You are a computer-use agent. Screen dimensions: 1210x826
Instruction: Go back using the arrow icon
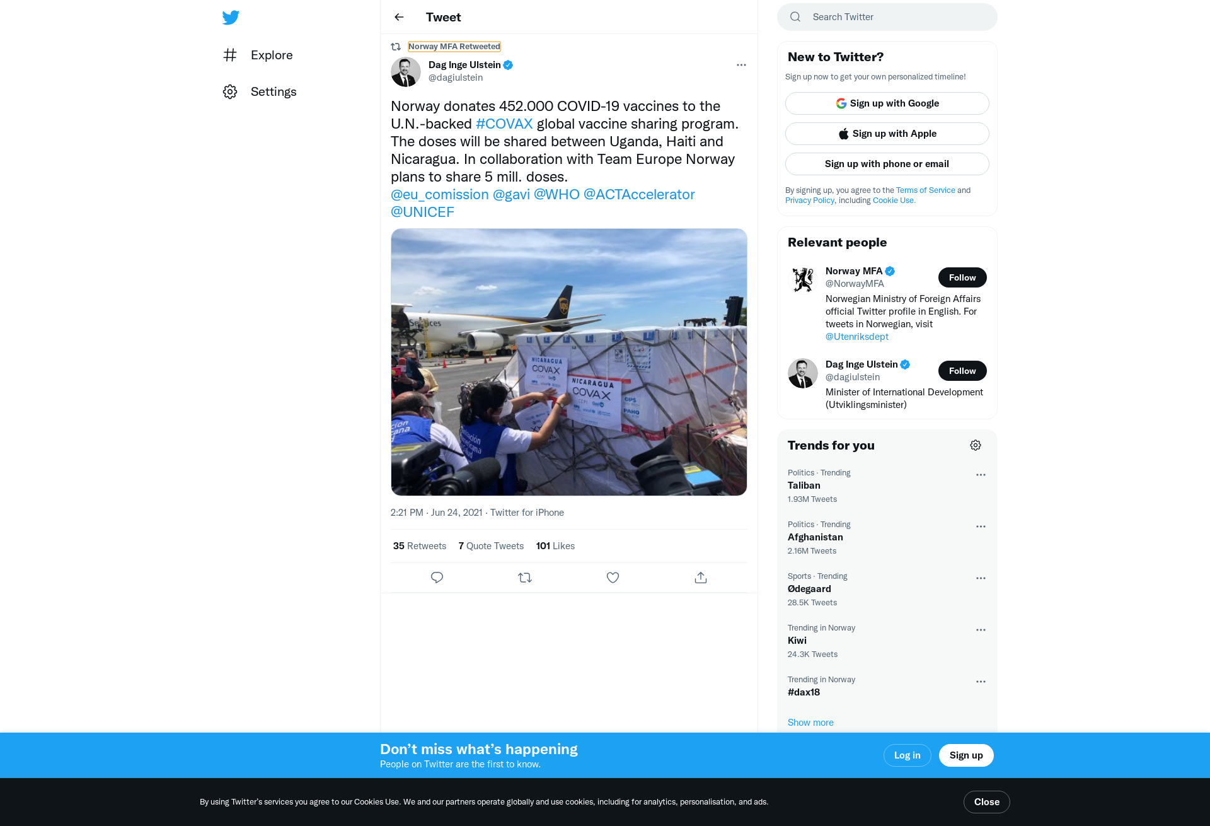point(399,17)
